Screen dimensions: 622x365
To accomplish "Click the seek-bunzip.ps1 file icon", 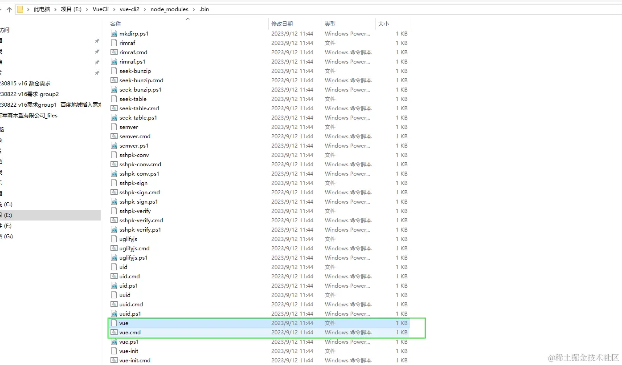I will point(114,89).
